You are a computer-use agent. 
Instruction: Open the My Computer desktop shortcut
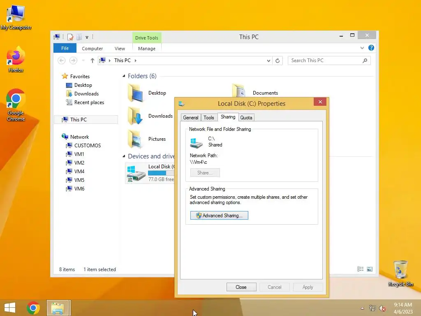(x=16, y=17)
